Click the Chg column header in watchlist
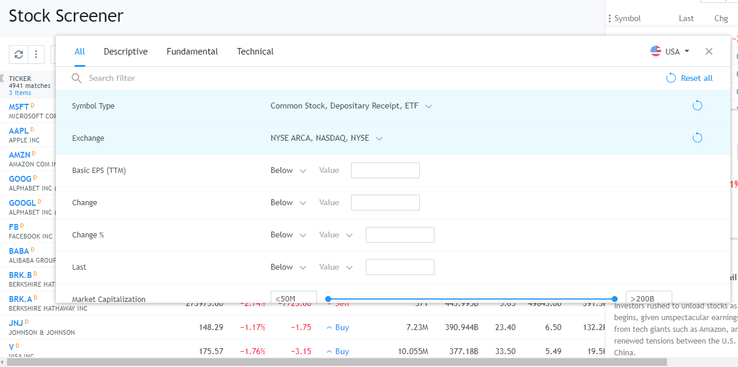This screenshot has width=738, height=367. tap(721, 18)
